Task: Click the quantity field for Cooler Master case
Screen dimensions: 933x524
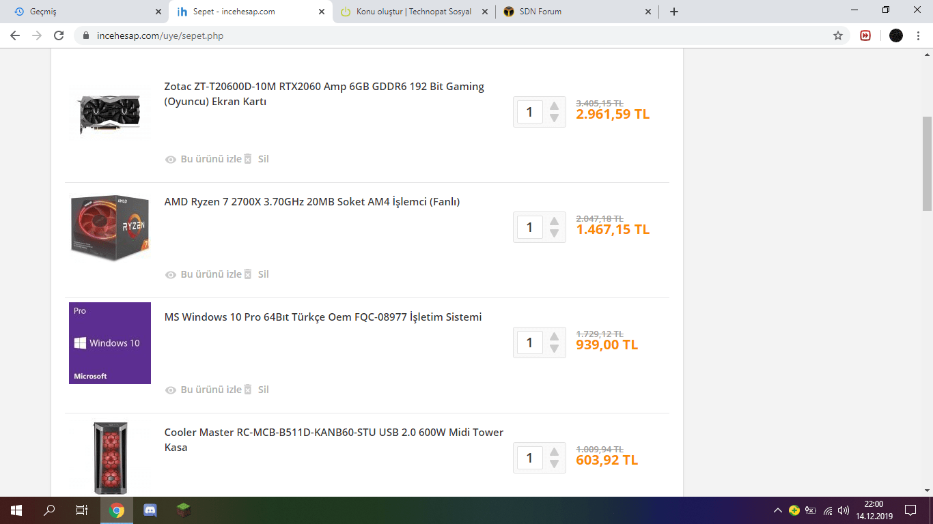Action: pos(530,458)
